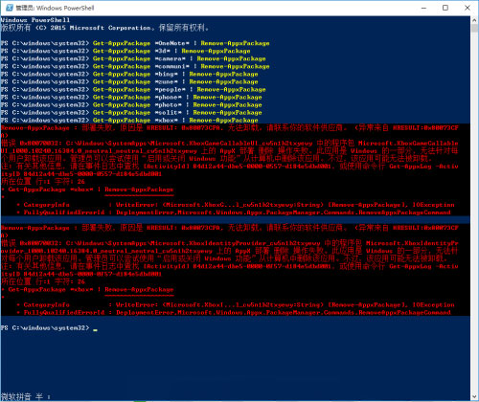Click the empty prompt at the bottom
Viewport: 479px width, 402px height.
pos(49,327)
